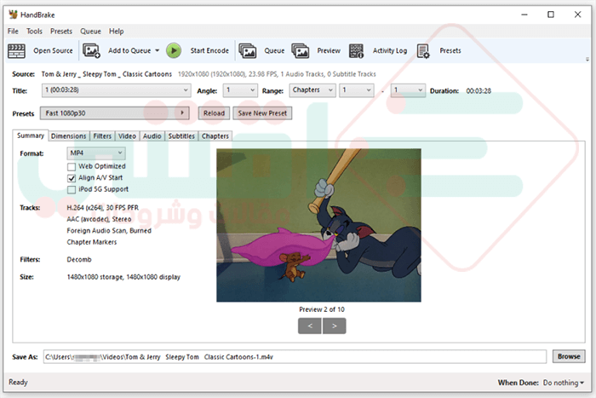Switch to the Summary tab
This screenshot has width=596, height=398.
(x=31, y=136)
